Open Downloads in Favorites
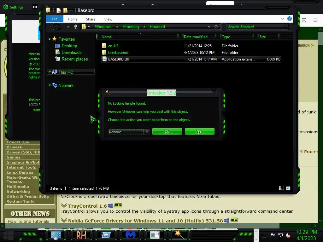 click(x=72, y=52)
